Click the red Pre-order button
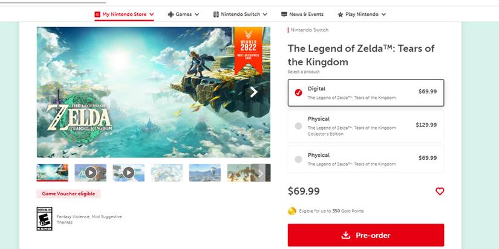This screenshot has width=499, height=249. (x=365, y=235)
